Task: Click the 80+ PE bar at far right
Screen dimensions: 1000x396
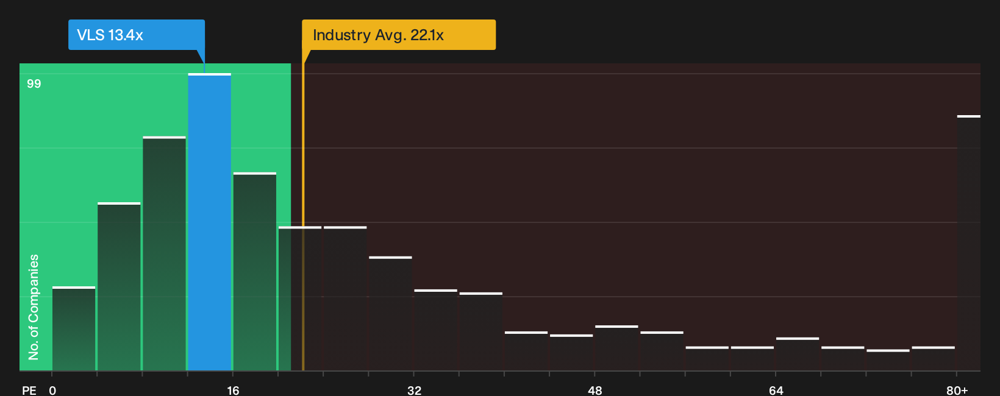Action: pyautogui.click(x=968, y=242)
